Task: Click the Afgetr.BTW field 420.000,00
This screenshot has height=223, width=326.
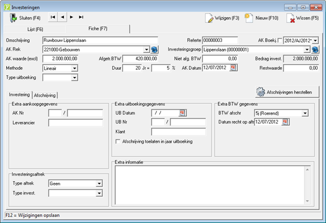Action: pyautogui.click(x=140, y=59)
